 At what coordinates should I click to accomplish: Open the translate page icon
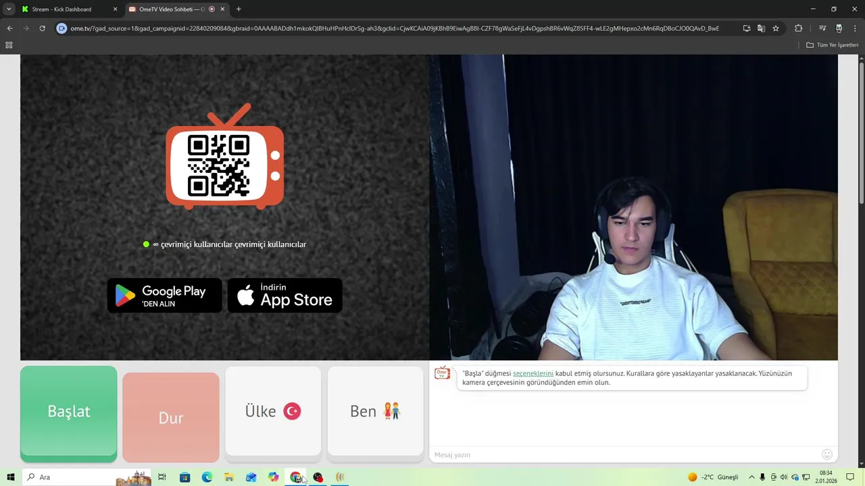[x=761, y=28]
